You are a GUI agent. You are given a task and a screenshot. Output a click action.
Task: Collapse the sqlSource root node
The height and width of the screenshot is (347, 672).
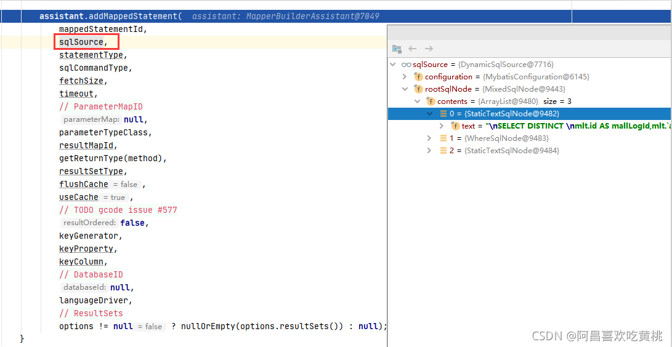pyautogui.click(x=392, y=65)
